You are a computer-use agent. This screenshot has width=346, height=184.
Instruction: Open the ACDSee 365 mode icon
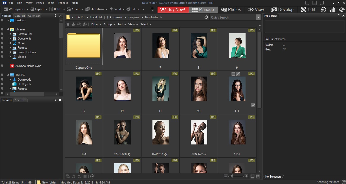coord(323,9)
